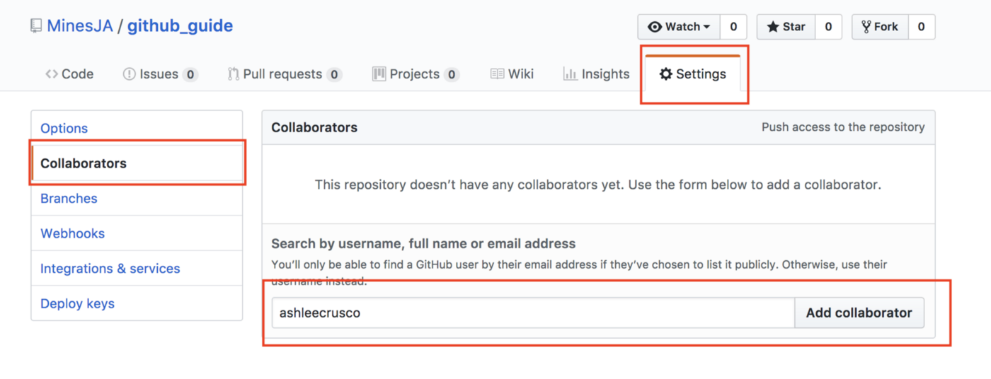Click the Settings gear icon
The width and height of the screenshot is (991, 379).
(666, 74)
